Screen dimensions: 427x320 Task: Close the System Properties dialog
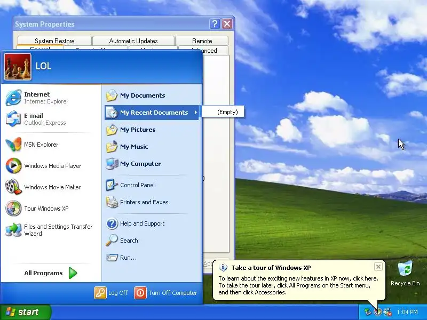pos(227,24)
